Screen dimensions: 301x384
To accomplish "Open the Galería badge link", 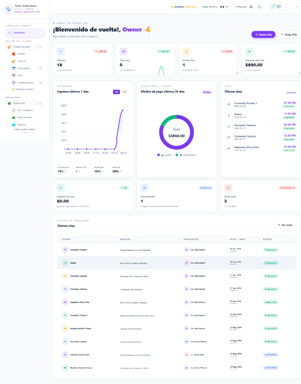I will [x=205, y=188].
